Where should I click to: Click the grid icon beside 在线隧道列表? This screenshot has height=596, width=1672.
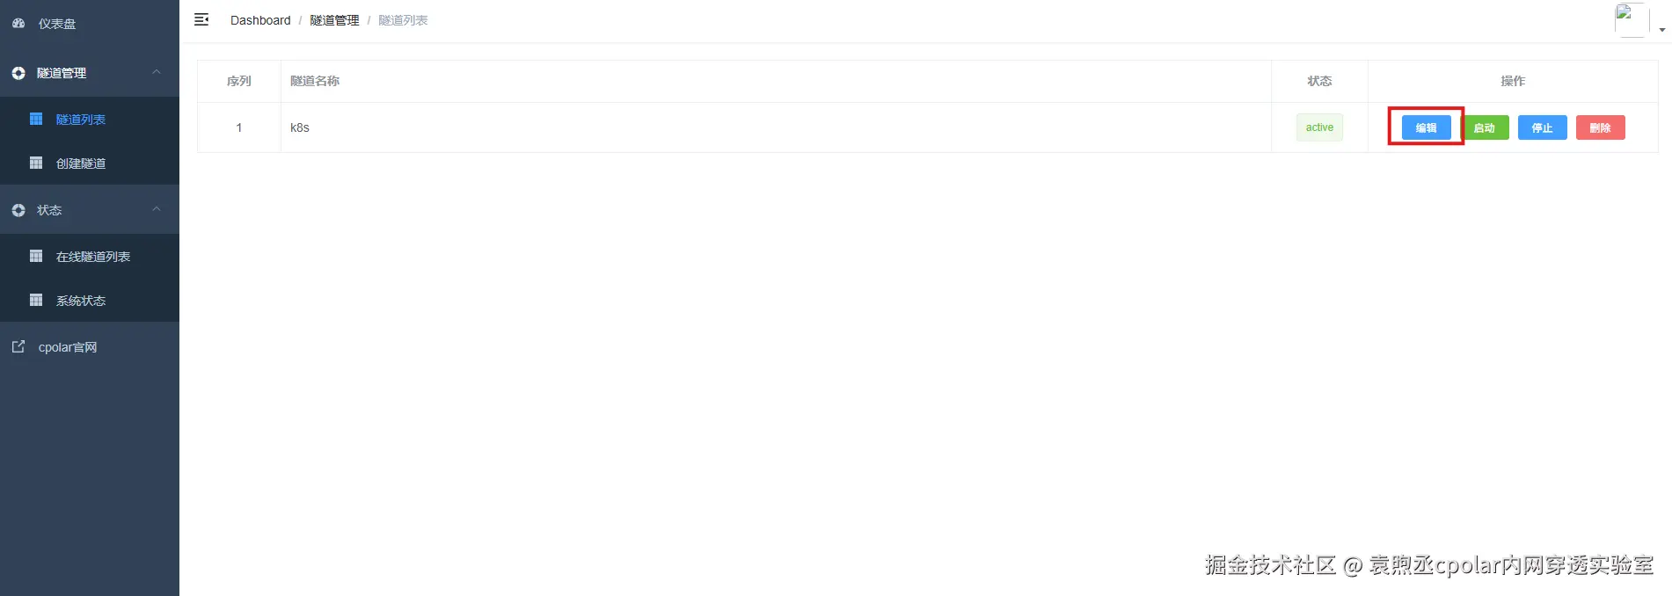36,256
